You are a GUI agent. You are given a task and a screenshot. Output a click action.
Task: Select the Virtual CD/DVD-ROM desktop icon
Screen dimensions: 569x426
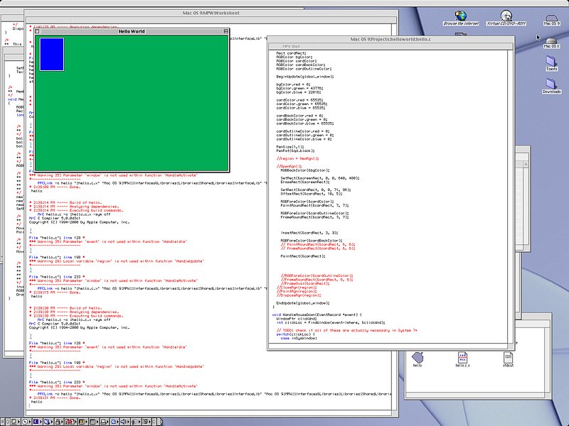(506, 18)
